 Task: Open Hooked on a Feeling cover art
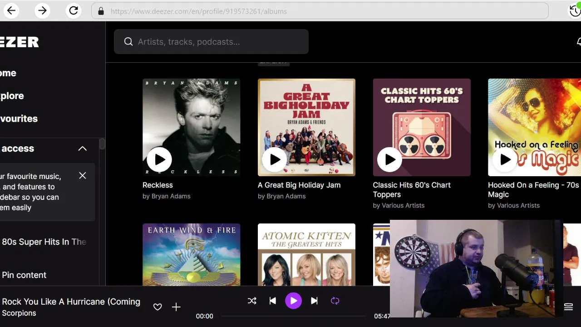click(534, 127)
